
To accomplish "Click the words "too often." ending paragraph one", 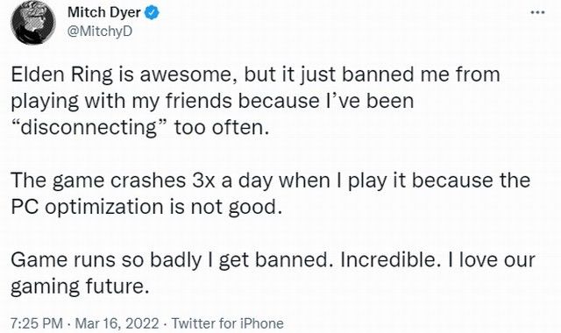I will (x=221, y=128).
